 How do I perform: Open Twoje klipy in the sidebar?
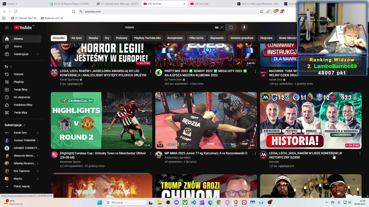22,112
